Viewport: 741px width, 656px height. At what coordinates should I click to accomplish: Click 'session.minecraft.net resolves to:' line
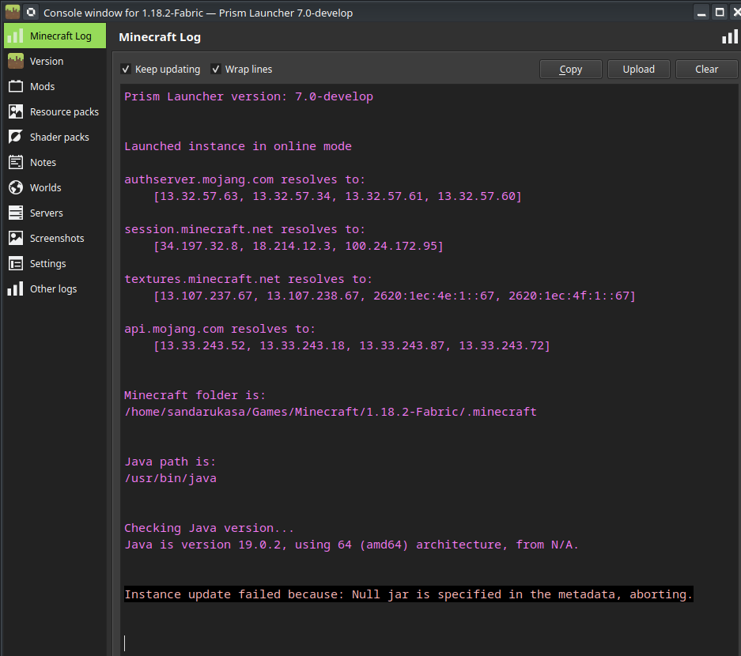click(245, 229)
